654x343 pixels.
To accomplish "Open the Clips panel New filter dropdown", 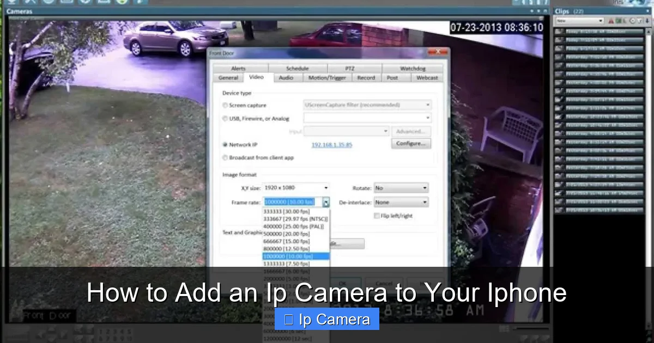I will coord(579,21).
